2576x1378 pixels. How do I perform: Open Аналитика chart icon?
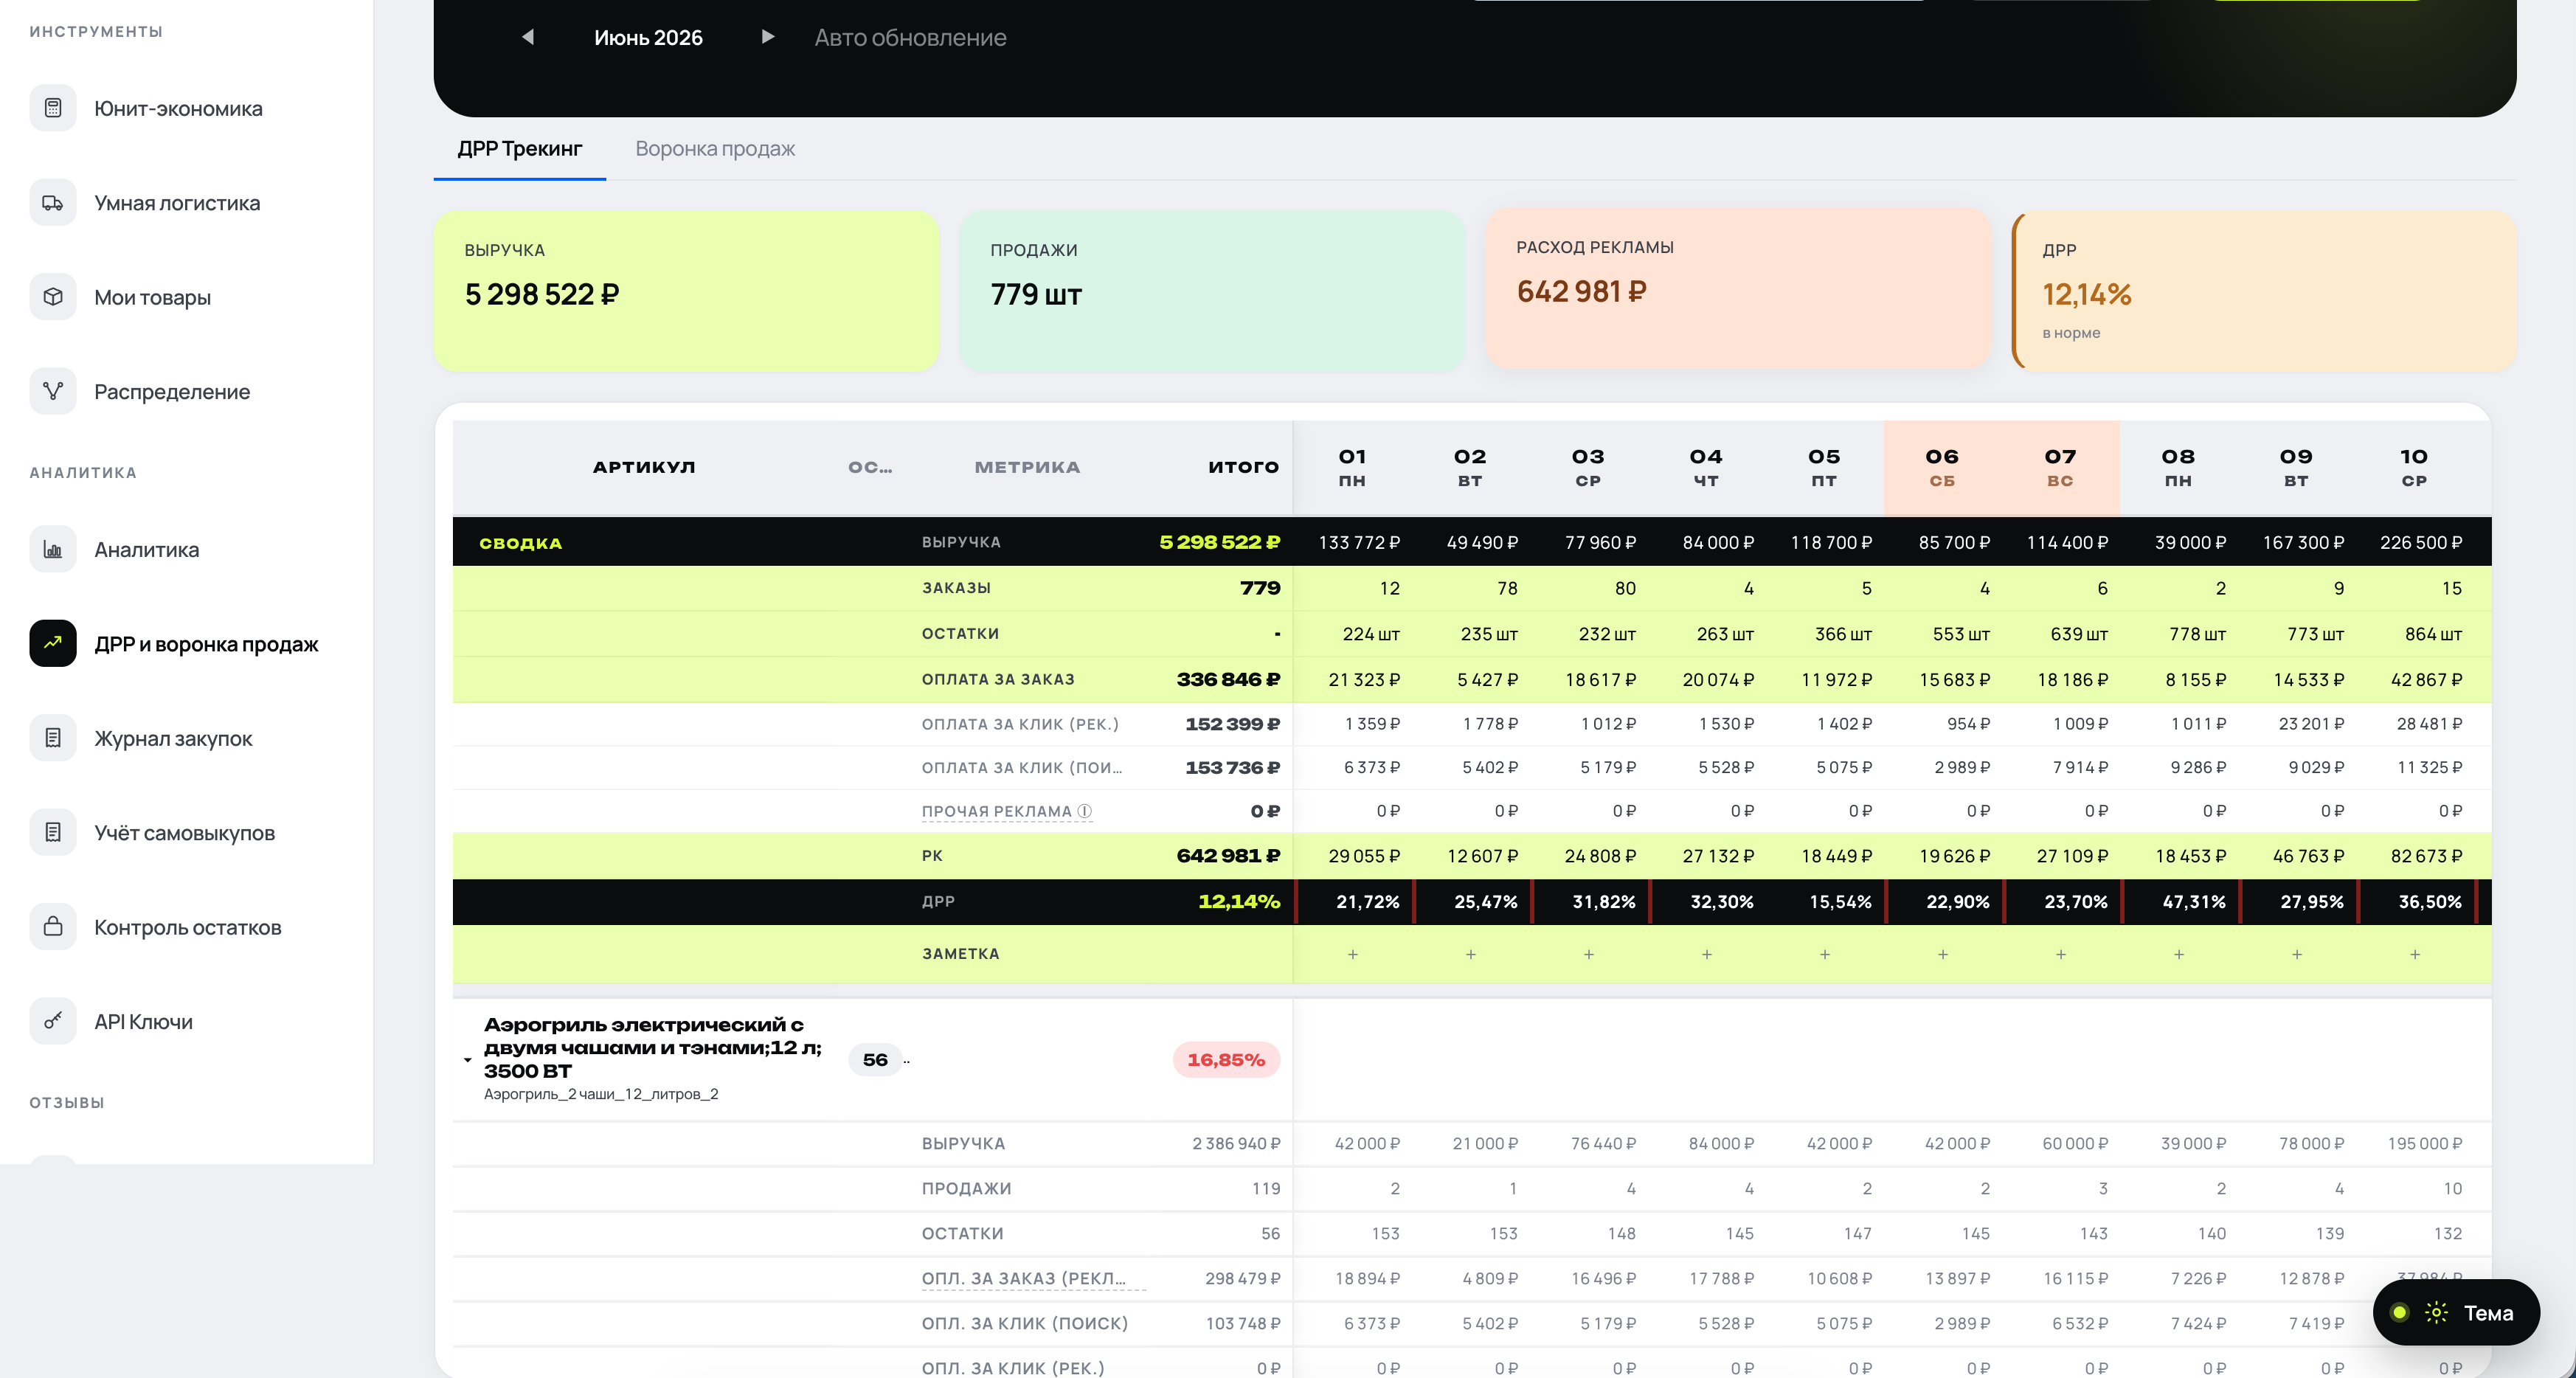[53, 549]
